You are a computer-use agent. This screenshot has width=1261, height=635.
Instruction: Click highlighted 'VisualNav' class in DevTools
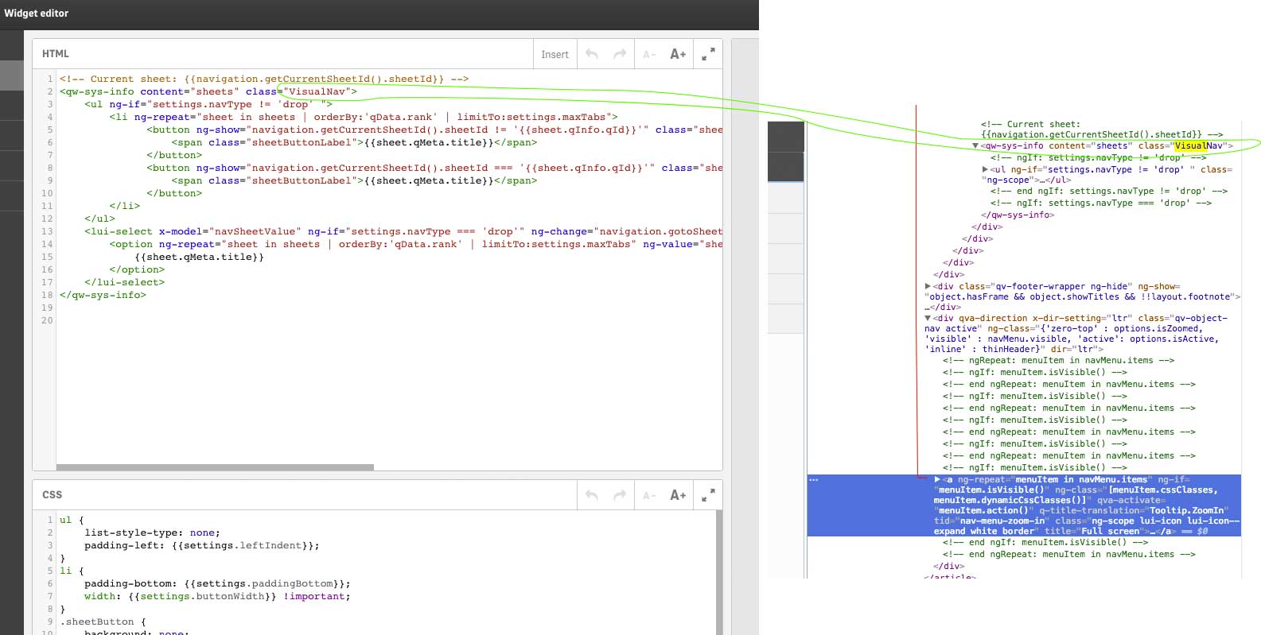pyautogui.click(x=1199, y=145)
